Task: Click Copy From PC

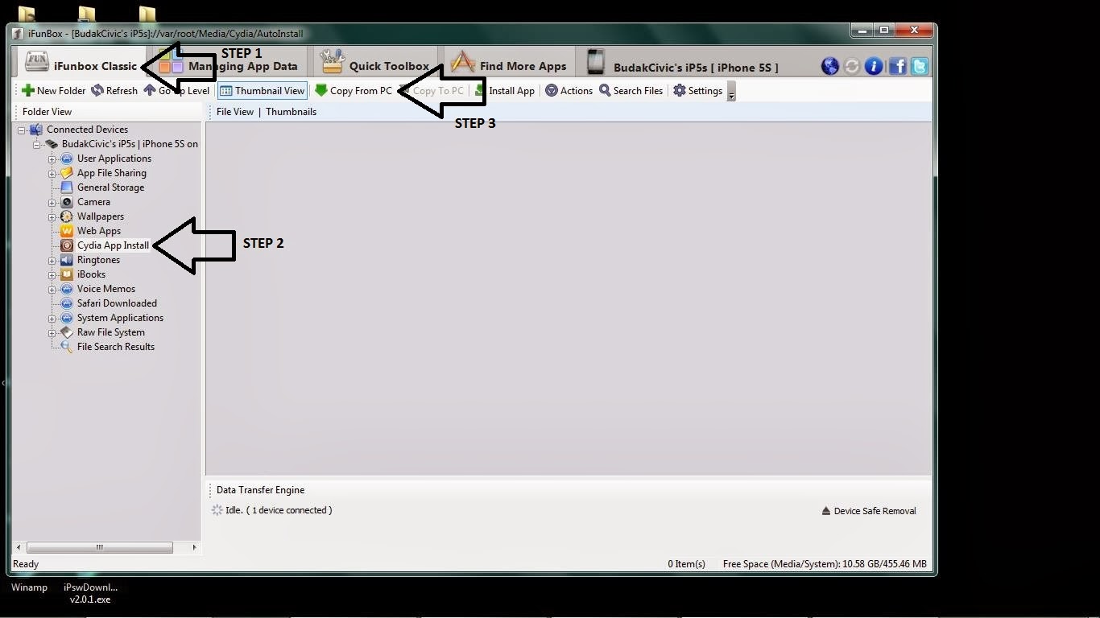Action: pos(354,90)
